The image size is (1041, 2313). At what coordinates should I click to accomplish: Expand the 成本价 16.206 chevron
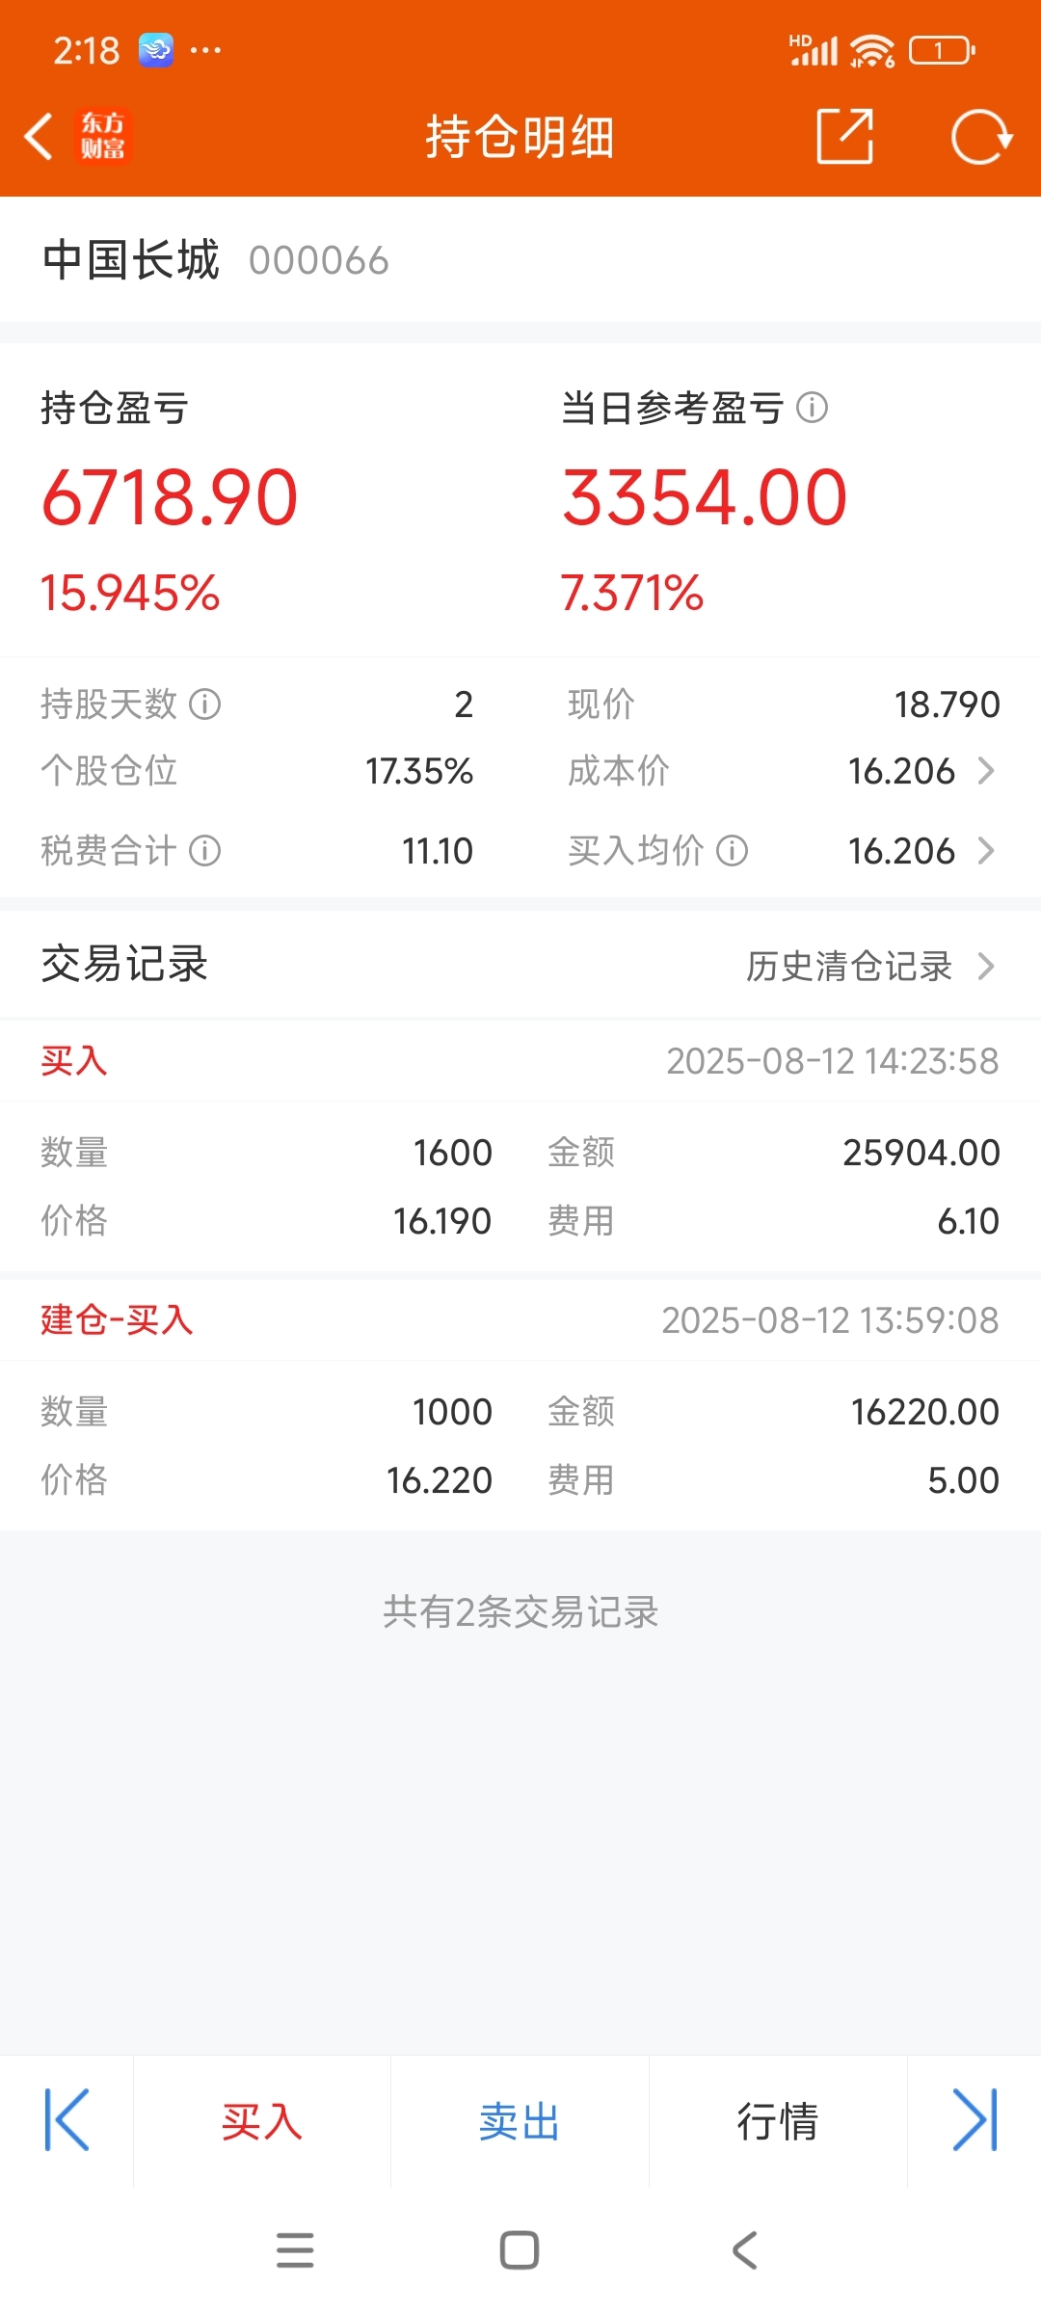[986, 771]
